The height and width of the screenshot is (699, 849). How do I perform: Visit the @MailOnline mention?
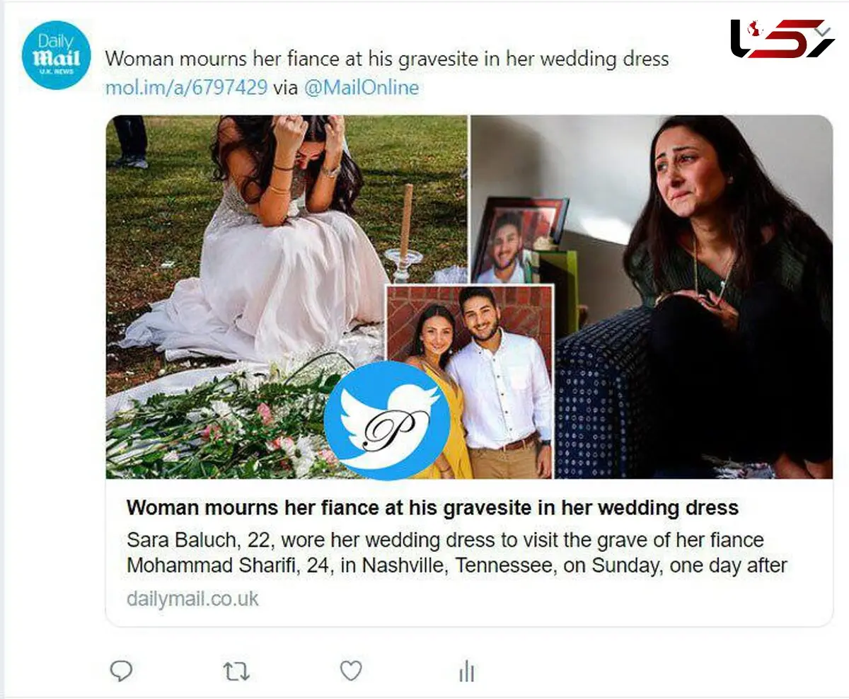[x=361, y=88]
